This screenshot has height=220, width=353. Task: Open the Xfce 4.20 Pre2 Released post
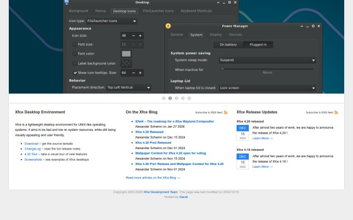tap(153, 143)
